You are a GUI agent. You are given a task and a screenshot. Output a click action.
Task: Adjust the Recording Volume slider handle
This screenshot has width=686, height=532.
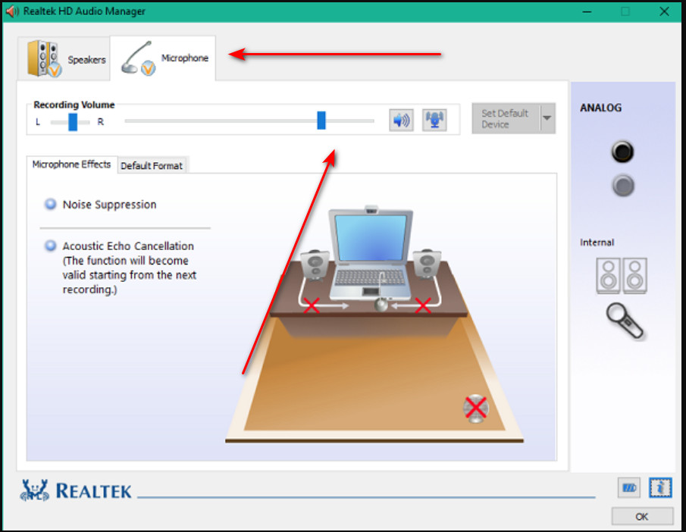click(x=321, y=120)
